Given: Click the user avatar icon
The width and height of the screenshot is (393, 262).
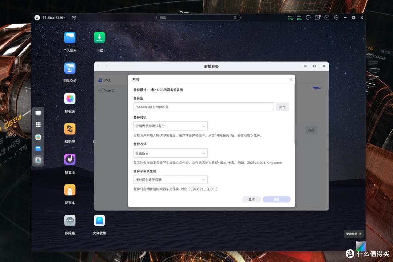Looking at the screenshot, I should pos(37,17).
